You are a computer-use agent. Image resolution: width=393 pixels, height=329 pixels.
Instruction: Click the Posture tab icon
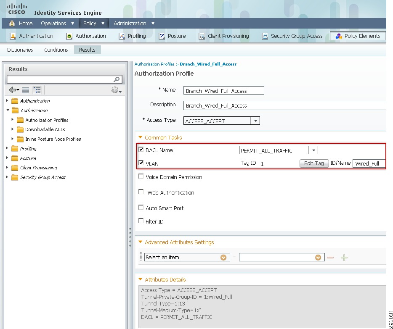click(x=162, y=36)
